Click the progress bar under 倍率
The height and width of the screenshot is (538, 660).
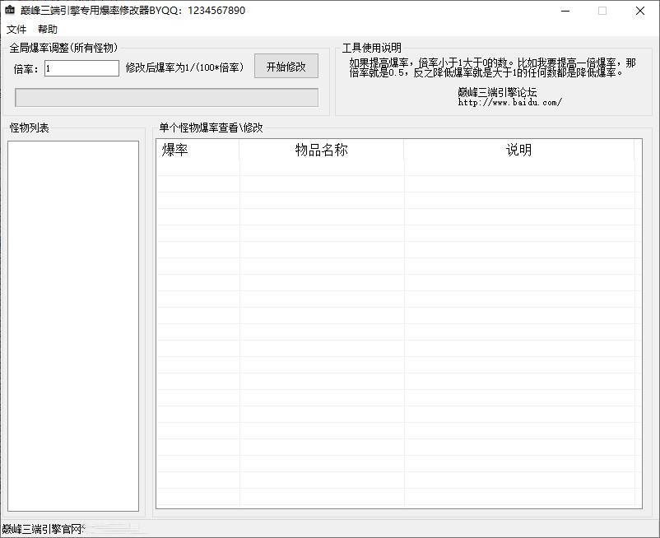coord(166,97)
